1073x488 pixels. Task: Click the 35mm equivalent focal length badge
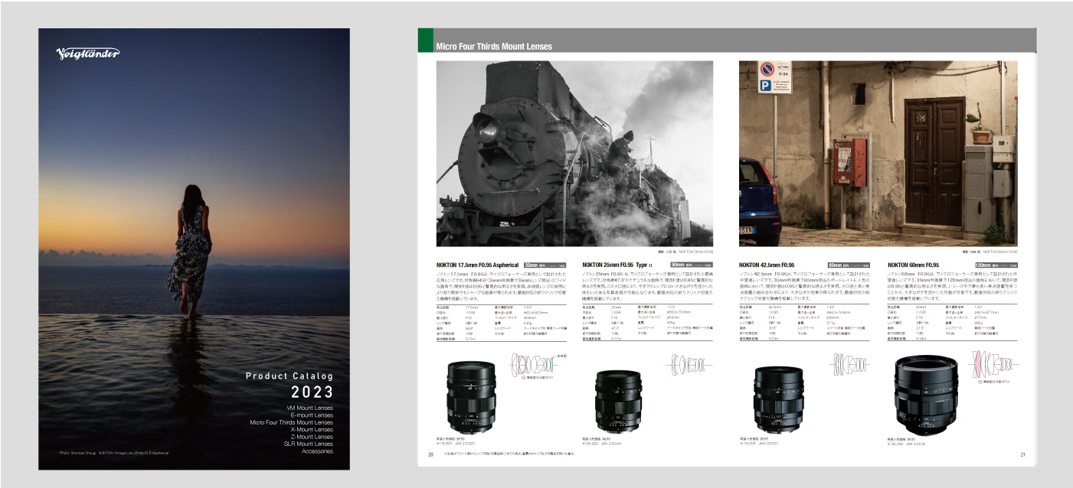point(545,265)
